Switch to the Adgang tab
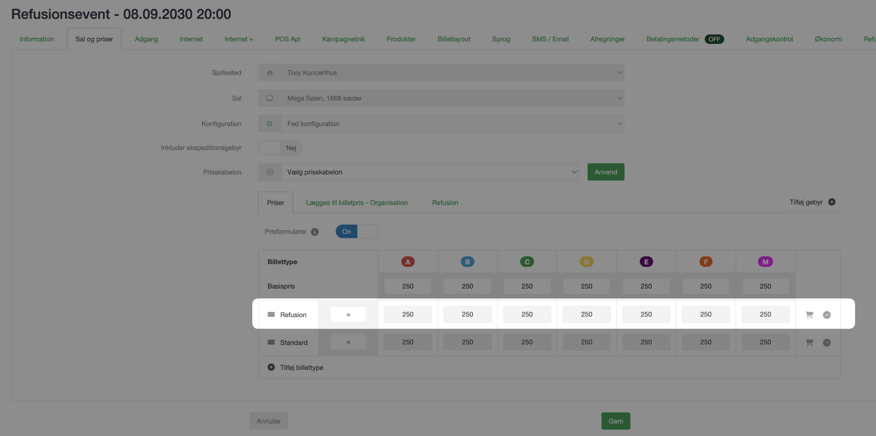876x436 pixels. pyautogui.click(x=146, y=39)
